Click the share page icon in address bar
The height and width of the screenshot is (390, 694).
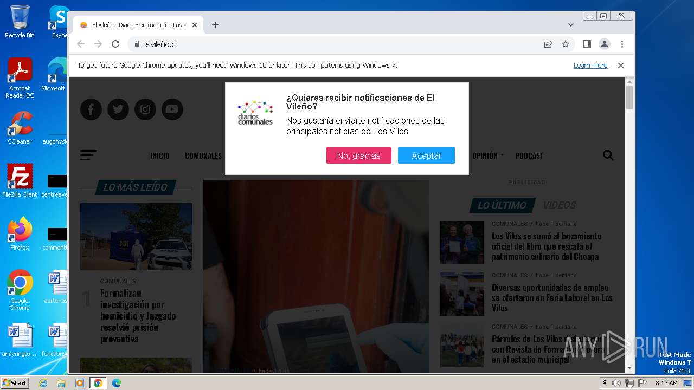(548, 44)
